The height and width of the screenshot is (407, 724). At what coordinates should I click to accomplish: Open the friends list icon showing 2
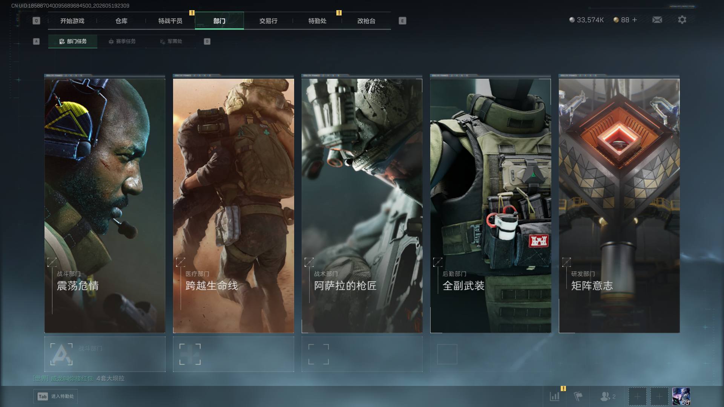(607, 396)
